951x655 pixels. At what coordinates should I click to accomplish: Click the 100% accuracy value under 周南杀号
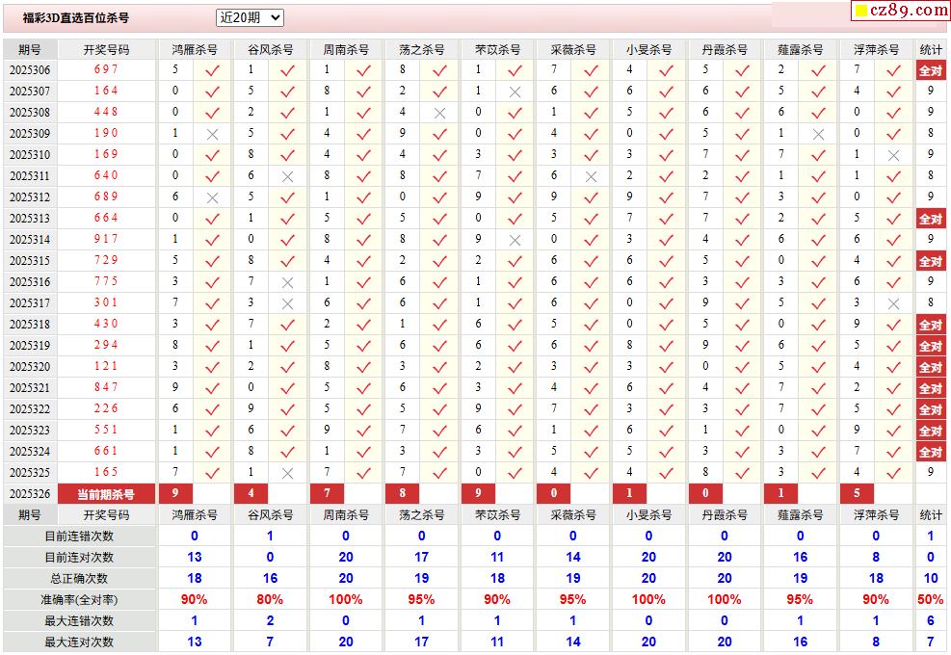[346, 599]
